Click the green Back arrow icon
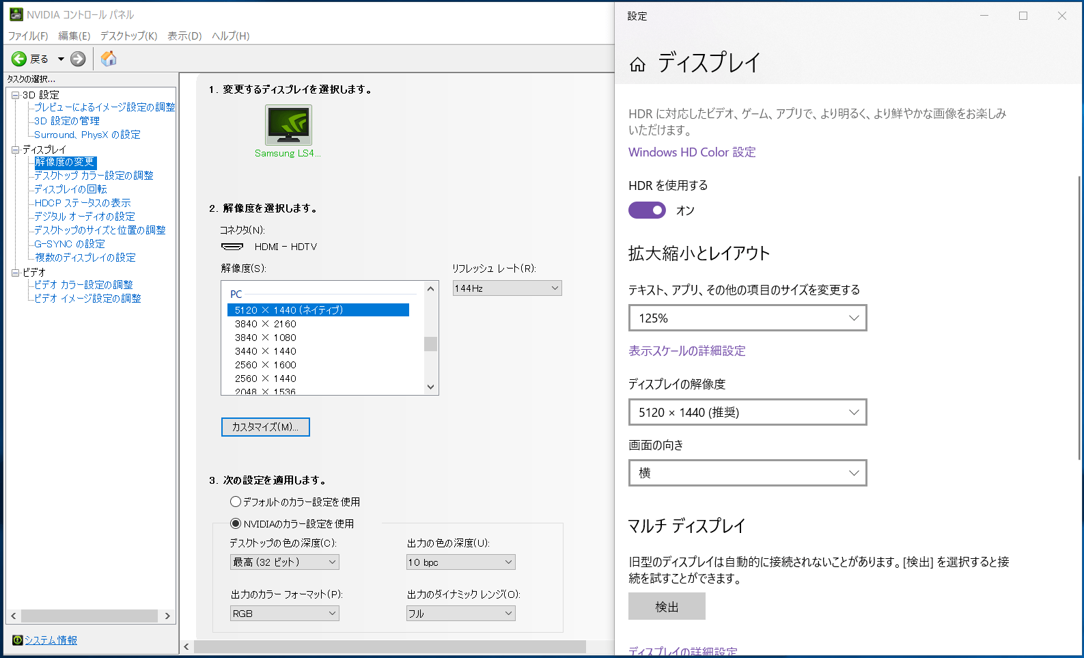This screenshot has width=1084, height=658. [19, 59]
